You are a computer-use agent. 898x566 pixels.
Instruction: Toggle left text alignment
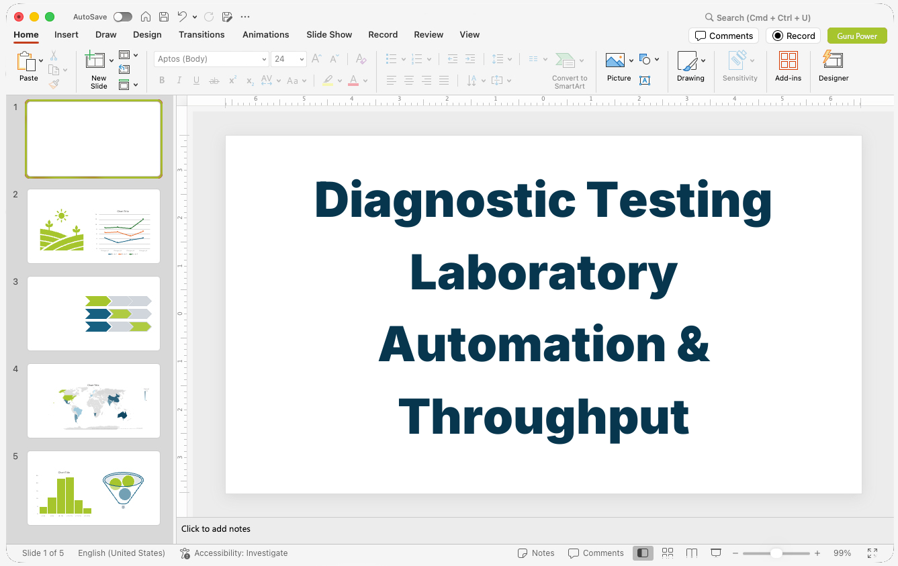pos(392,81)
